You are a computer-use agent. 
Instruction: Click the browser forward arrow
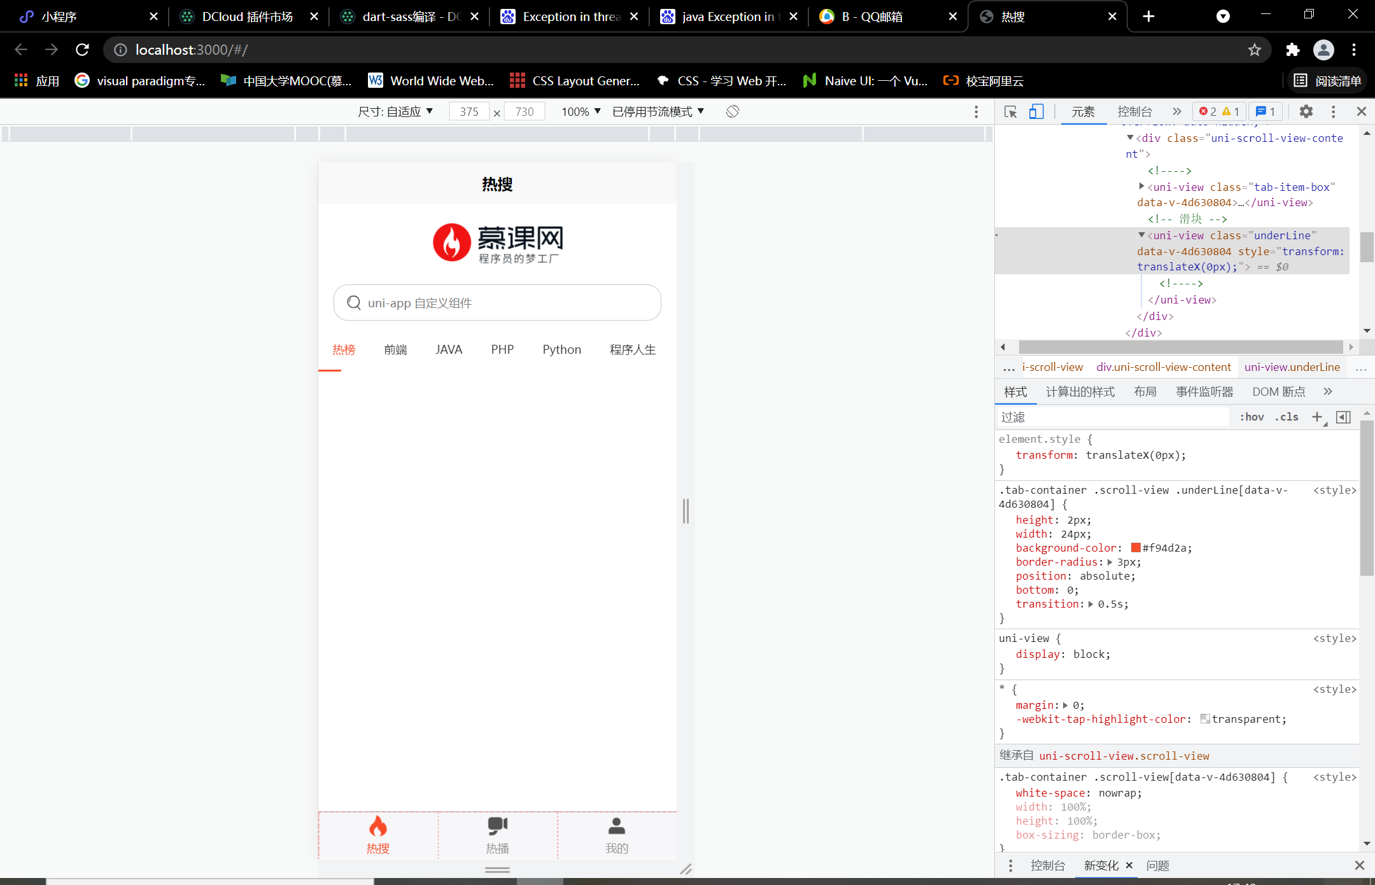52,50
